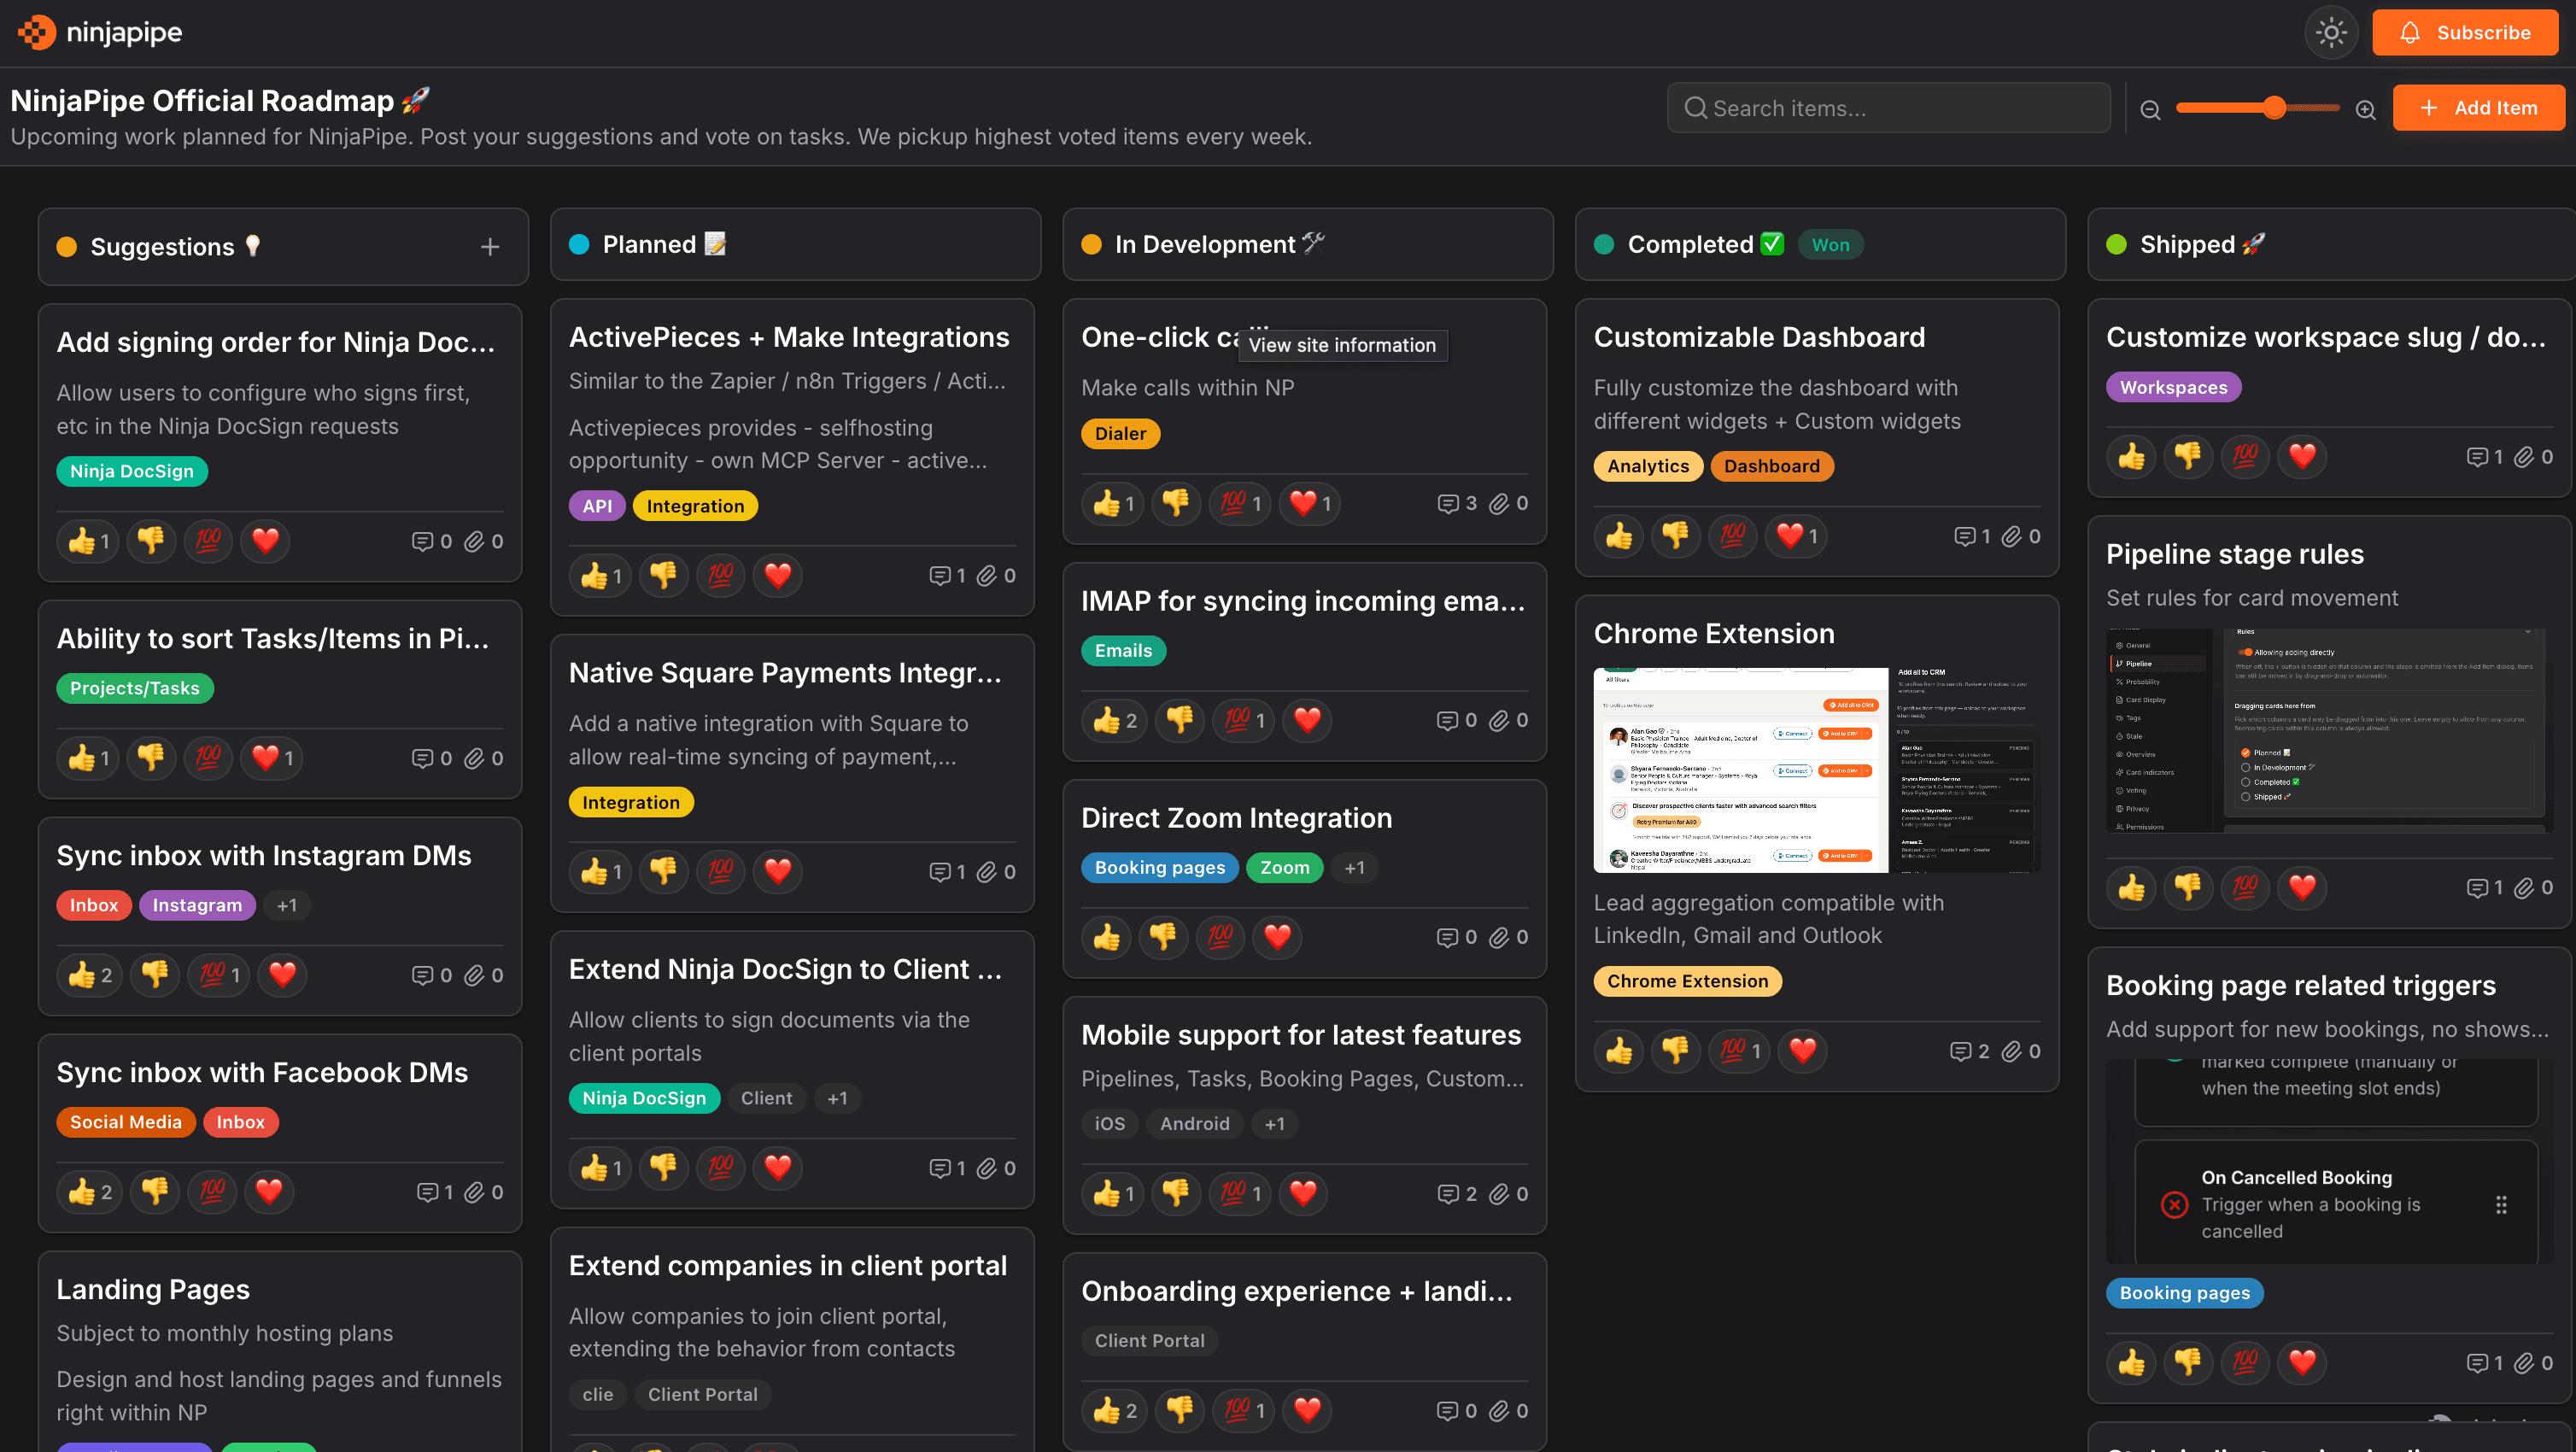Toggle heart vote on Pipeline stage rules
This screenshot has width=2576, height=1452.
click(2302, 887)
